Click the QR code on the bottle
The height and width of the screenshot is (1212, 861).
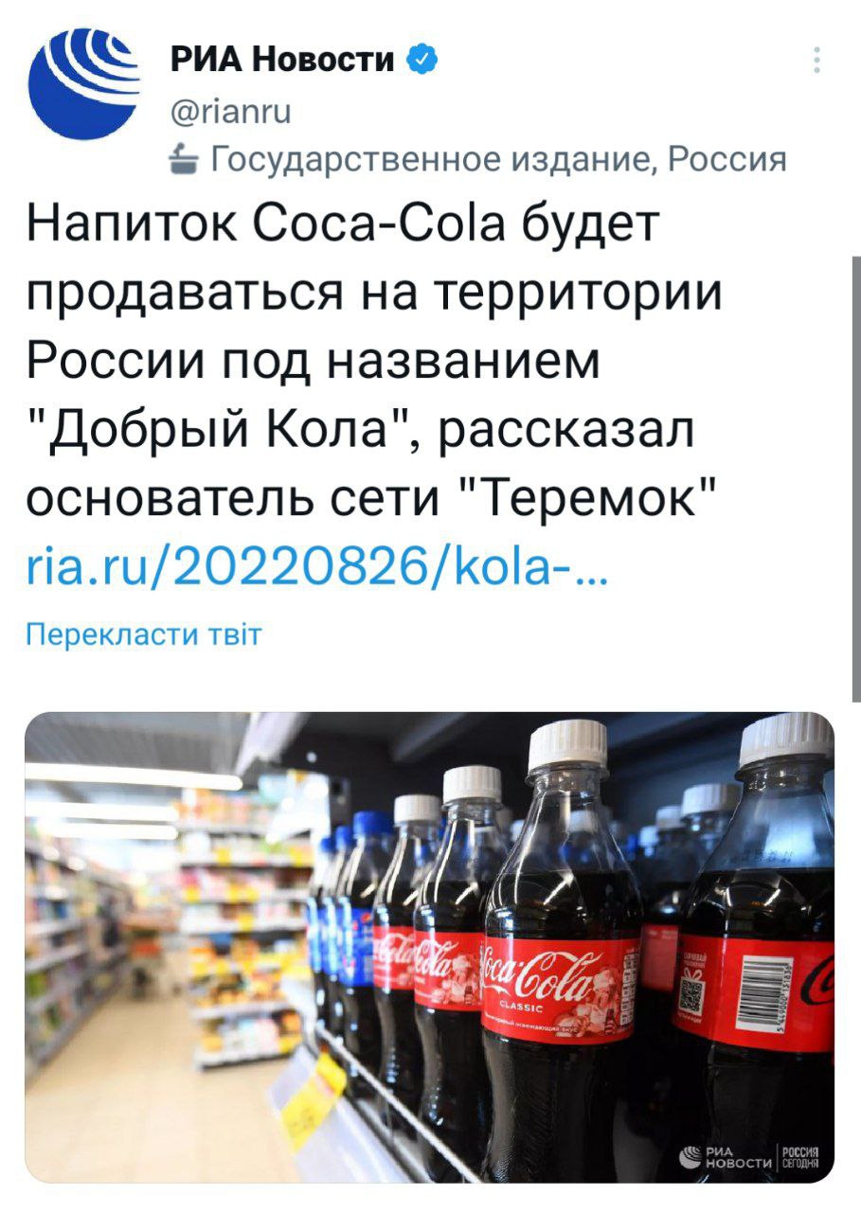click(693, 993)
